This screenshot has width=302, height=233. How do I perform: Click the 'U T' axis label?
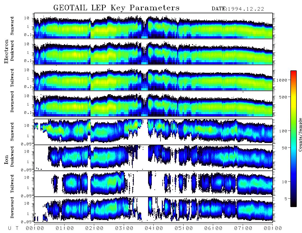click(13, 228)
